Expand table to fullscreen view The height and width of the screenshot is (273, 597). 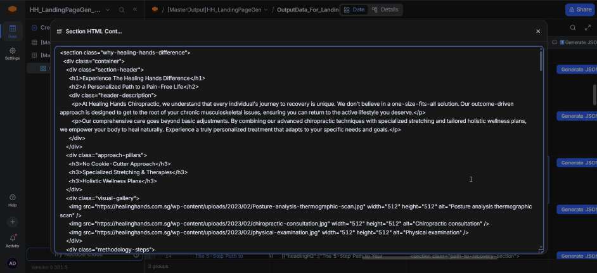587,27
